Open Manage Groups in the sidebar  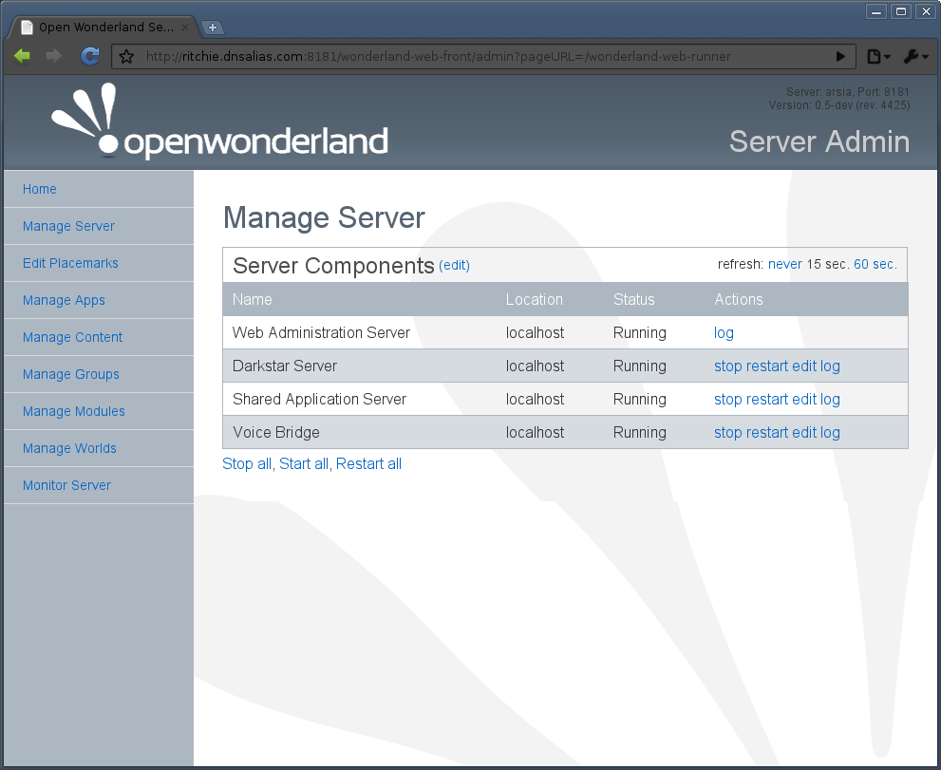coord(71,374)
